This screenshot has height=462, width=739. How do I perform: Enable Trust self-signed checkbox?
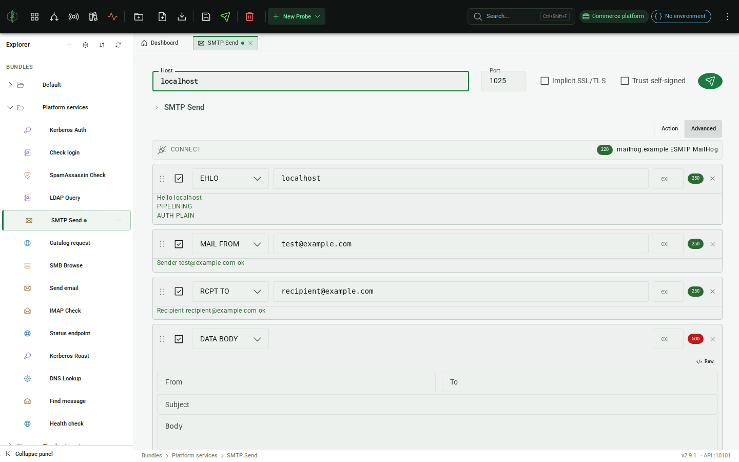625,81
